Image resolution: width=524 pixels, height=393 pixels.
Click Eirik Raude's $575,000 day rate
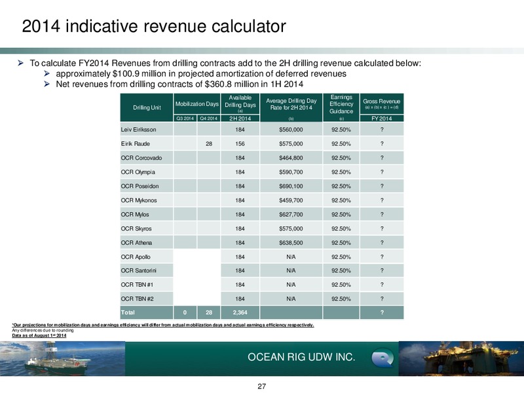291,143
